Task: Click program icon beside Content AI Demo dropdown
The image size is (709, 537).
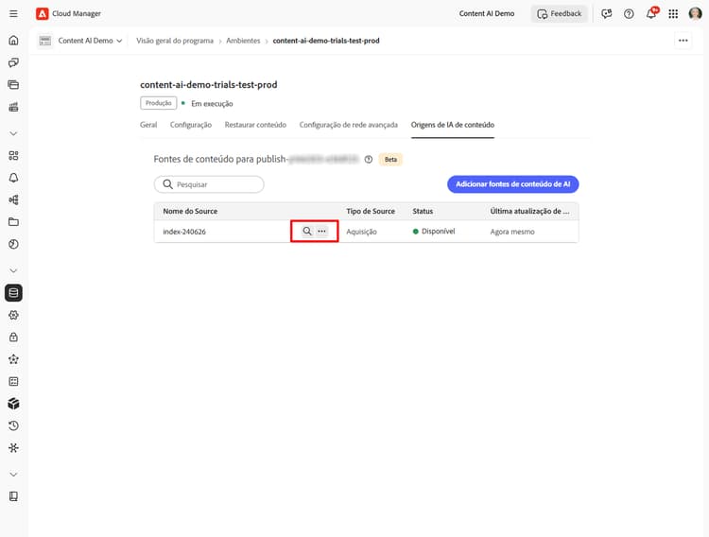Action: click(44, 41)
